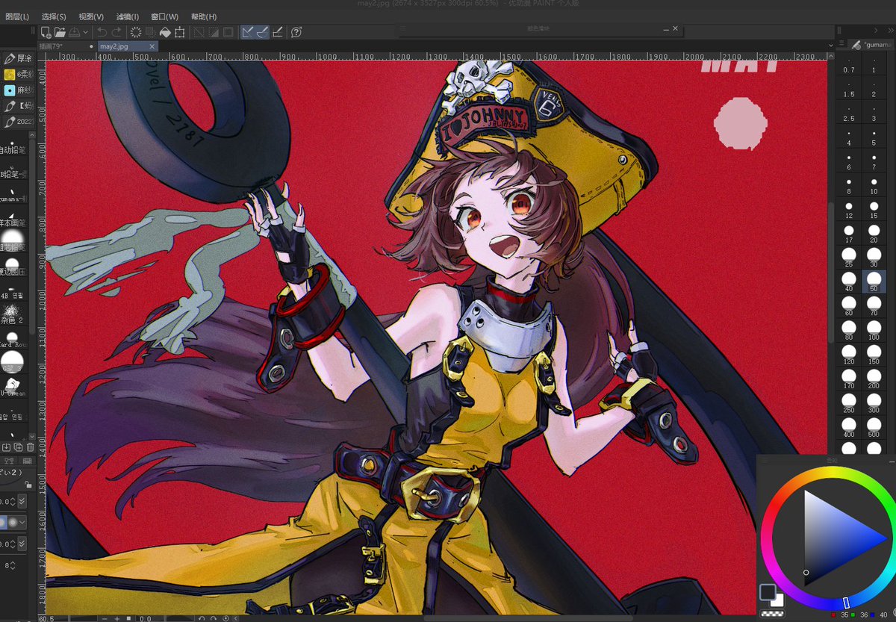This screenshot has height=622, width=896.
Task: Open the 帮助(H) menu
Action: 204,16
